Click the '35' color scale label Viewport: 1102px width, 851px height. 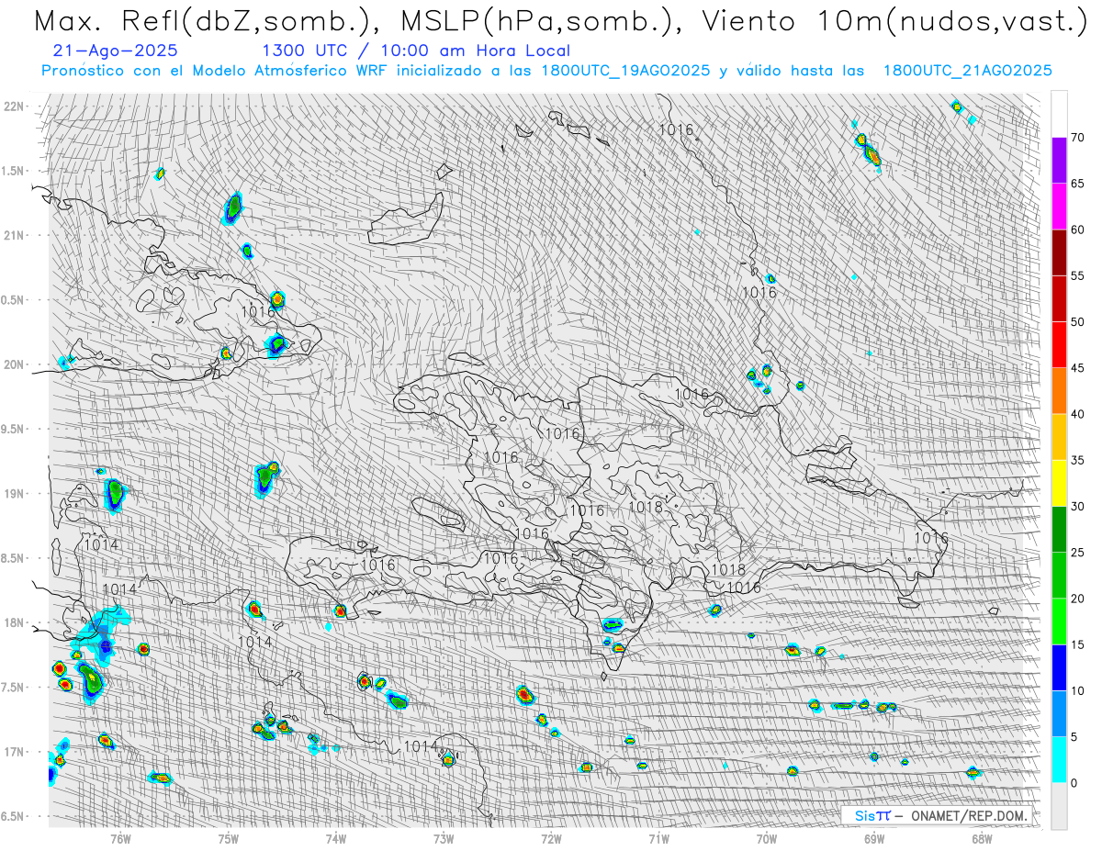(x=1078, y=460)
